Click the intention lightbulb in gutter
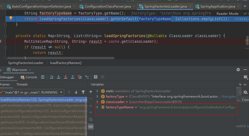The height and width of the screenshot is (136, 249). point(11,18)
